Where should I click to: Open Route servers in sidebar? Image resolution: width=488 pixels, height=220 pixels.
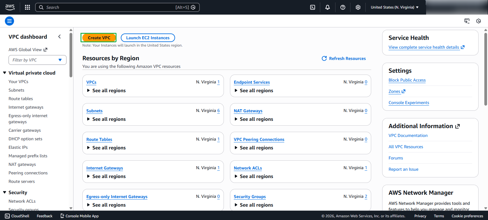pos(22,181)
